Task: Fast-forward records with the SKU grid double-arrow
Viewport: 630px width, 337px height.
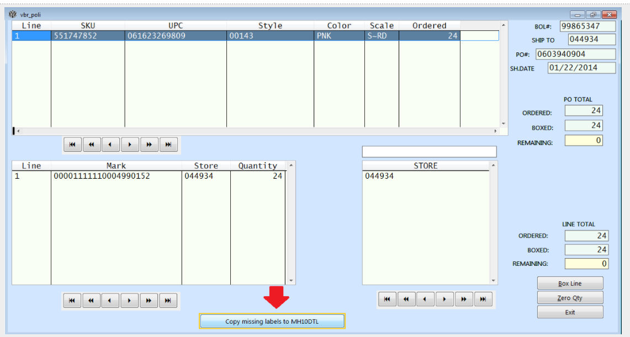Action: (149, 144)
